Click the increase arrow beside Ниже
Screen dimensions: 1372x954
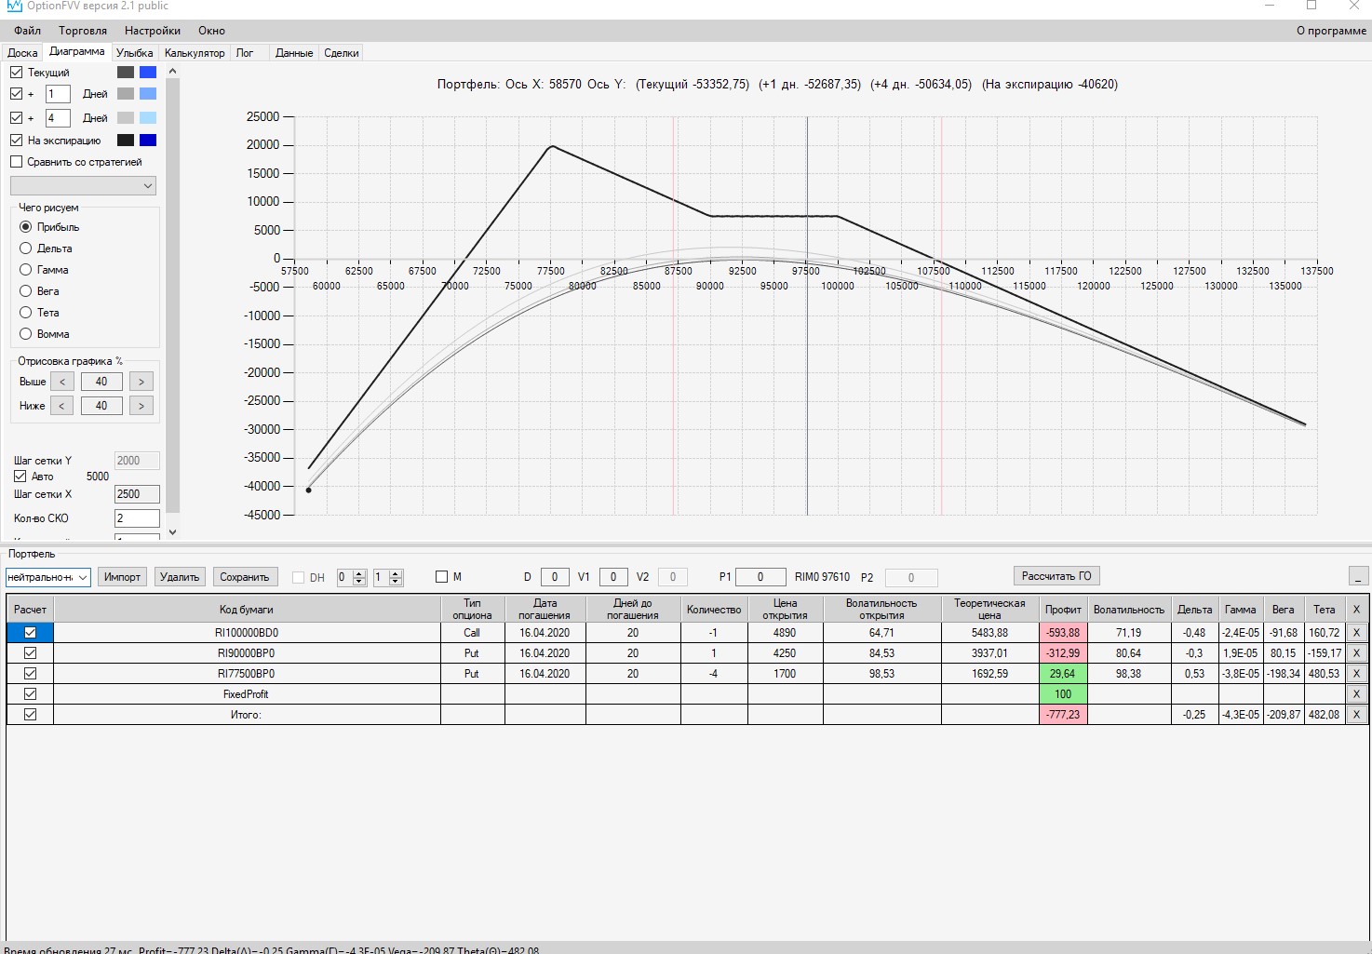pyautogui.click(x=141, y=406)
